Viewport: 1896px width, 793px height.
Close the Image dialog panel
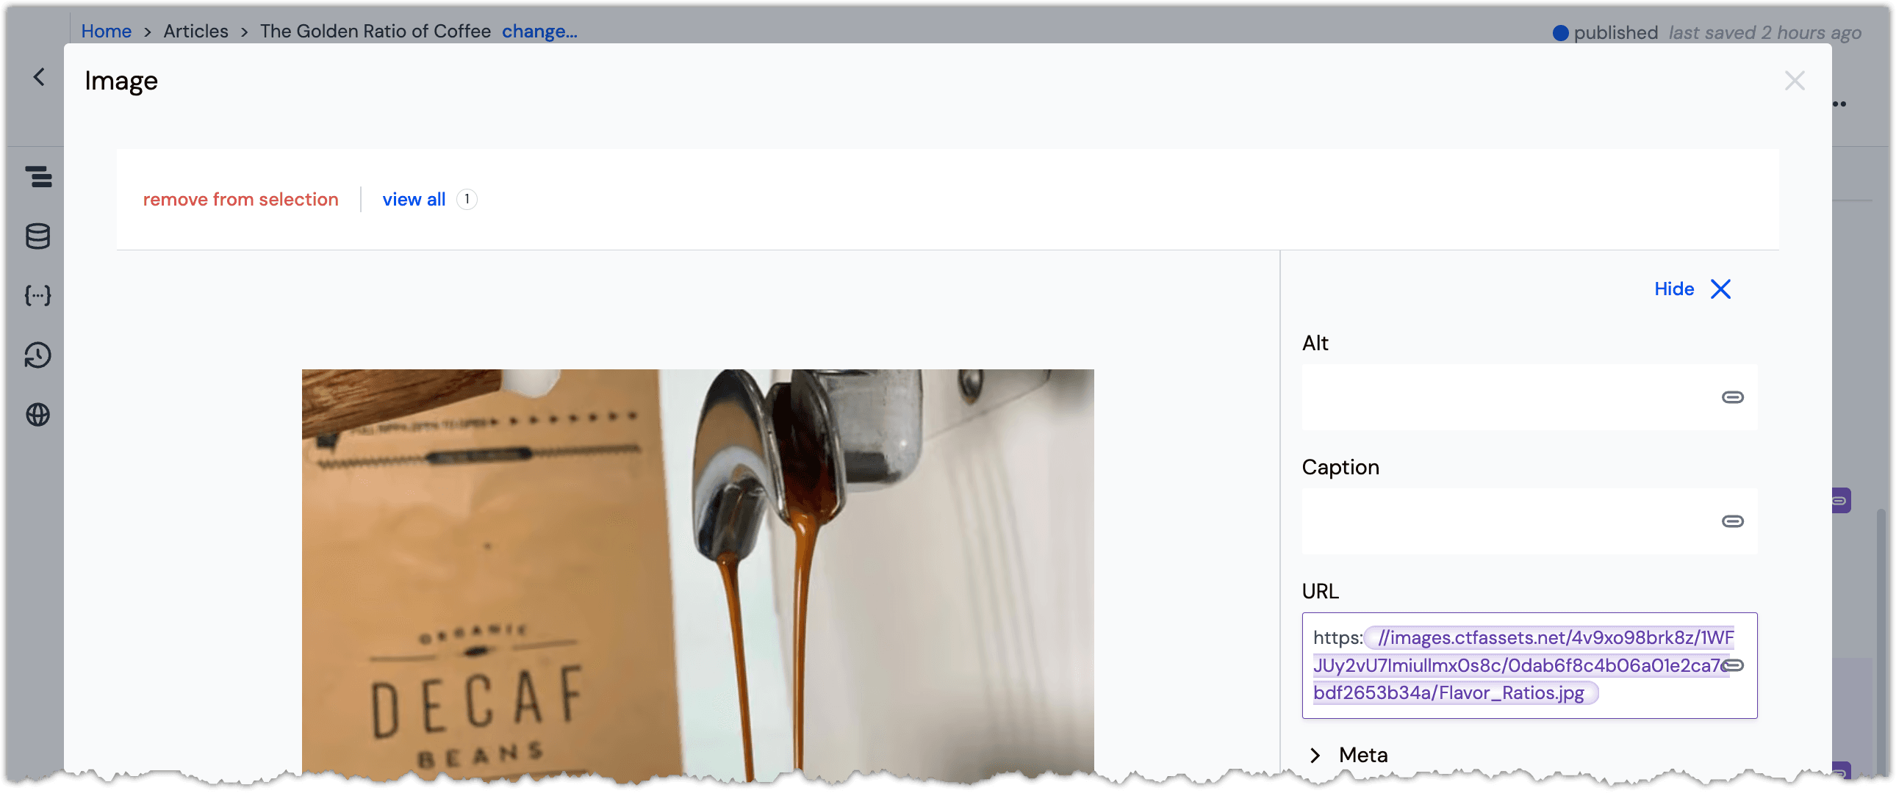coord(1795,80)
